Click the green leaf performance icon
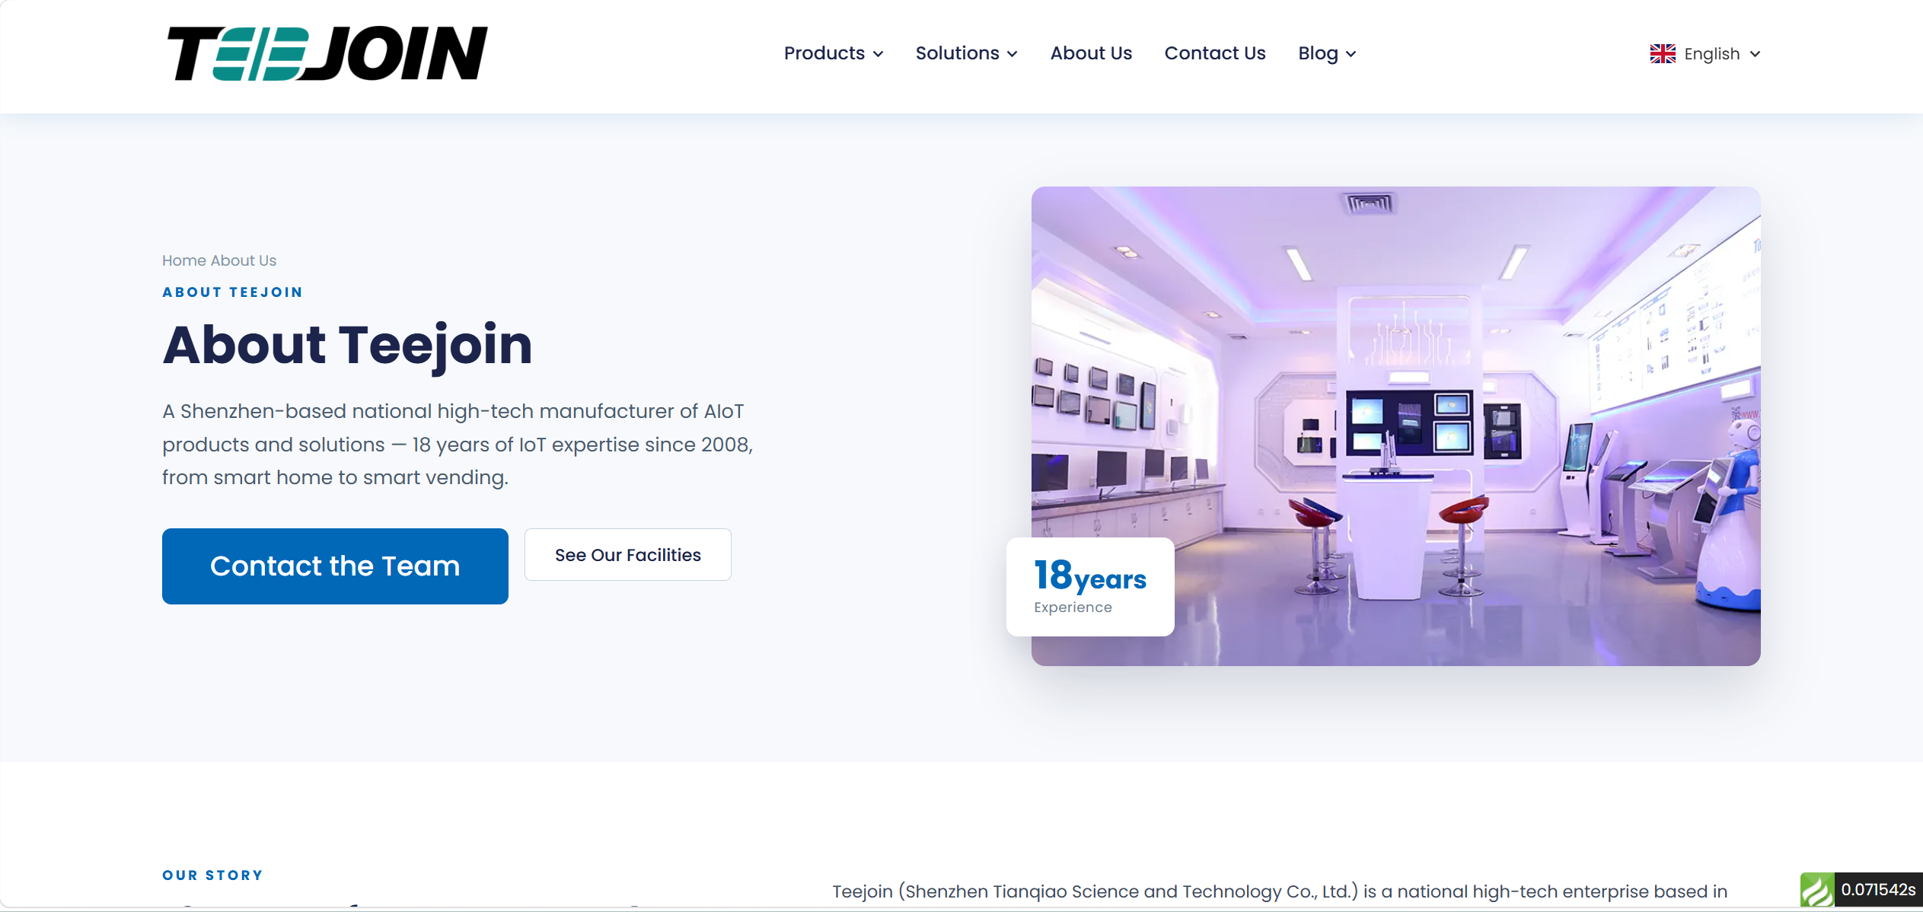The height and width of the screenshot is (912, 1923). click(1817, 889)
